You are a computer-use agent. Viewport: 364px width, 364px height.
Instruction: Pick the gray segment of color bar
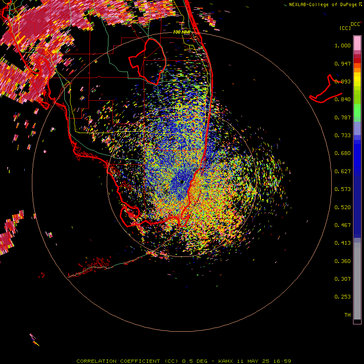[x=357, y=281]
